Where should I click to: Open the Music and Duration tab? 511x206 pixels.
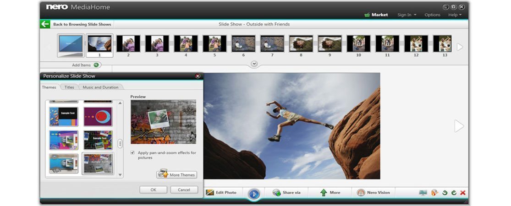(x=100, y=87)
